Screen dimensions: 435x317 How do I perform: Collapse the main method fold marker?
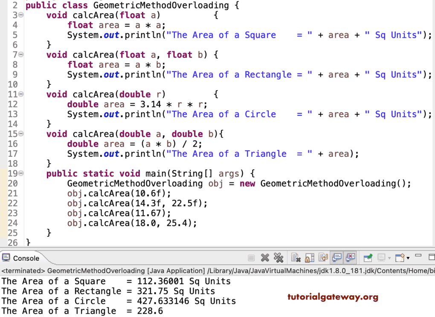pos(20,173)
